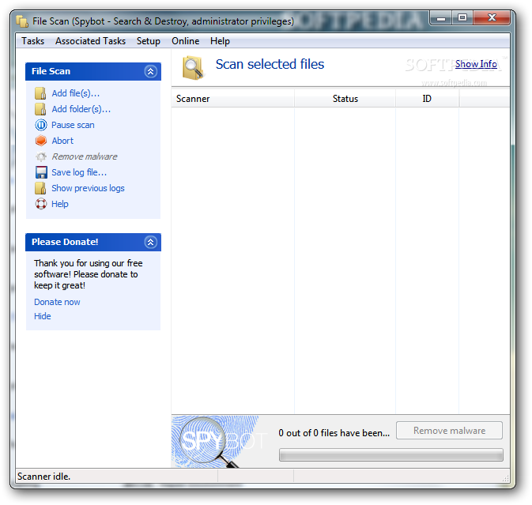
Task: Close the File Scan window
Action: coord(492,18)
